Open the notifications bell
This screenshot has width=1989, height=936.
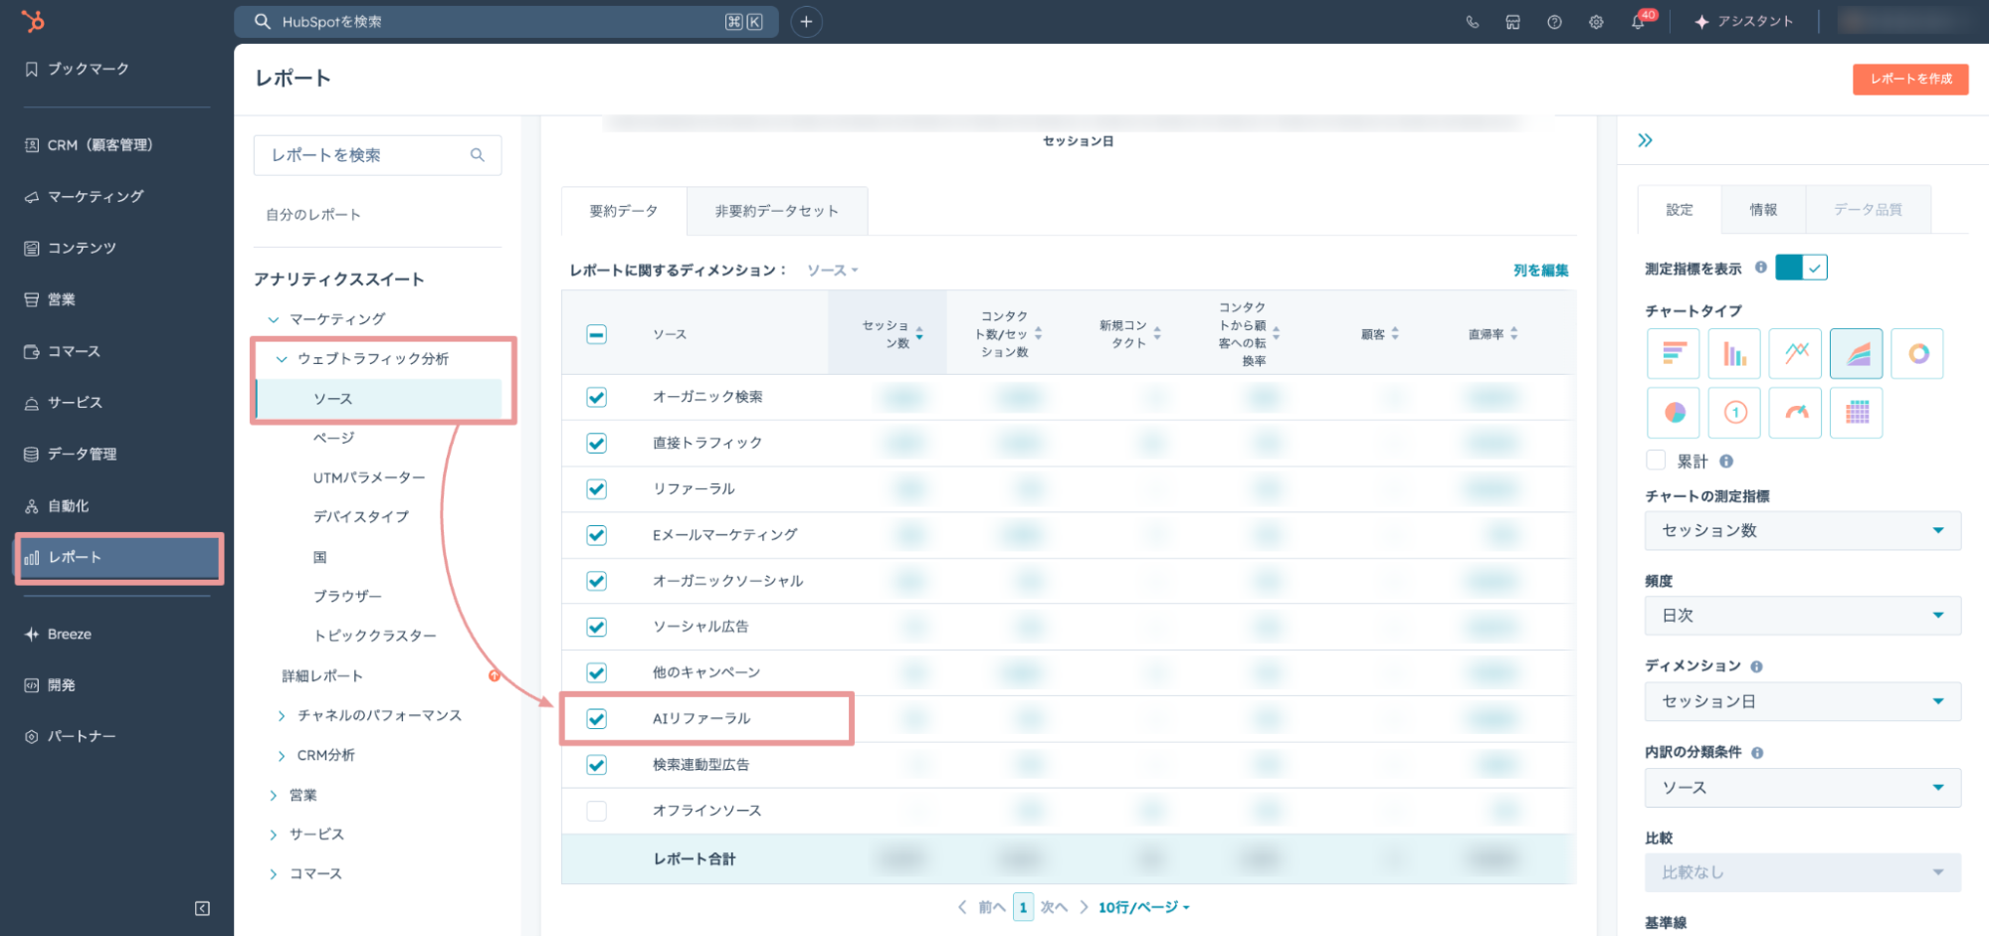(x=1637, y=22)
